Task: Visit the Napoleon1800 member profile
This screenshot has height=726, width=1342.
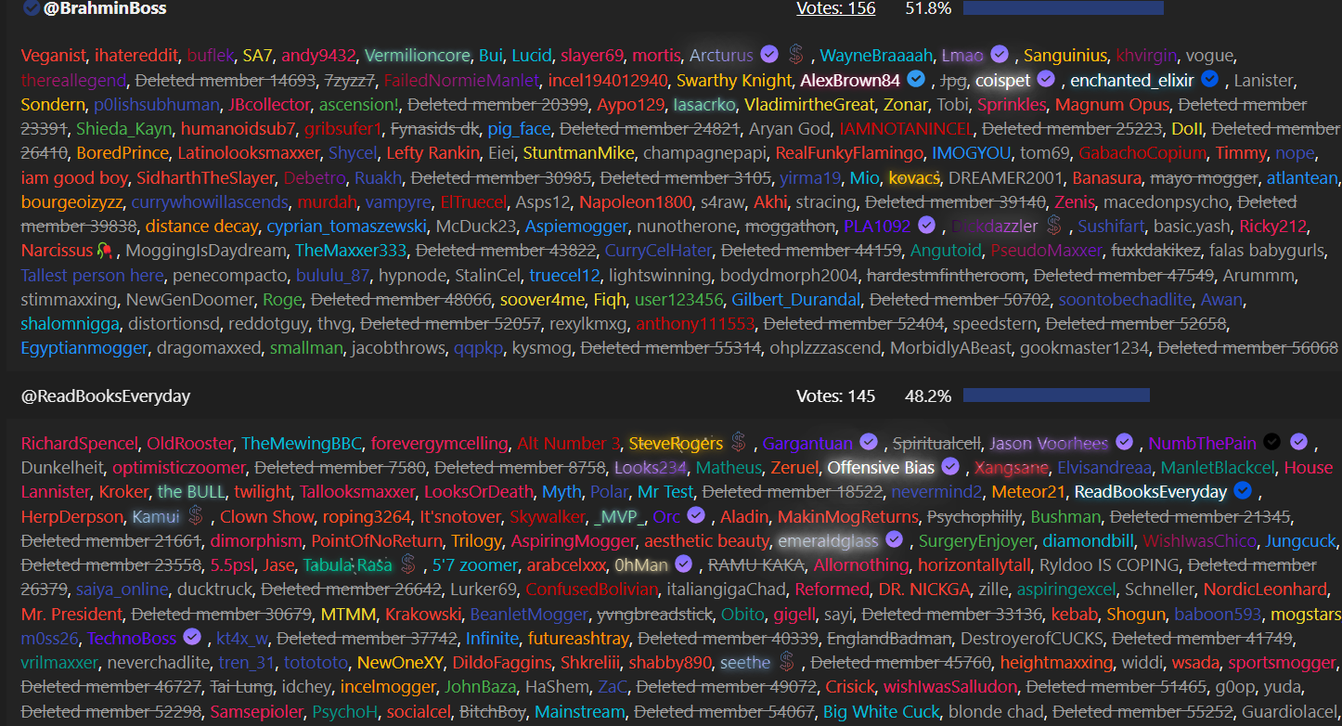Action: tap(636, 201)
